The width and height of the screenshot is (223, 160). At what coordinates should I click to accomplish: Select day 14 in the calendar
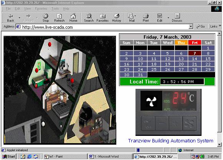click(x=195, y=59)
